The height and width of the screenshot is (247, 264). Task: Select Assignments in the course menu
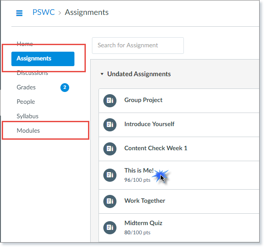[x=34, y=58]
